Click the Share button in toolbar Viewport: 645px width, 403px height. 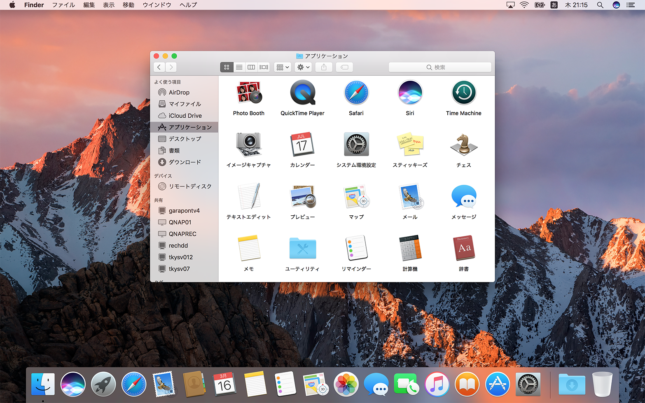pyautogui.click(x=324, y=67)
